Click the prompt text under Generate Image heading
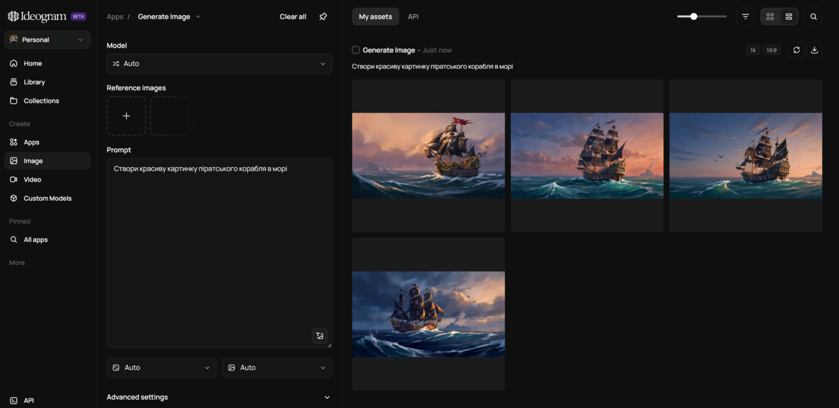This screenshot has width=839, height=408. pos(433,67)
